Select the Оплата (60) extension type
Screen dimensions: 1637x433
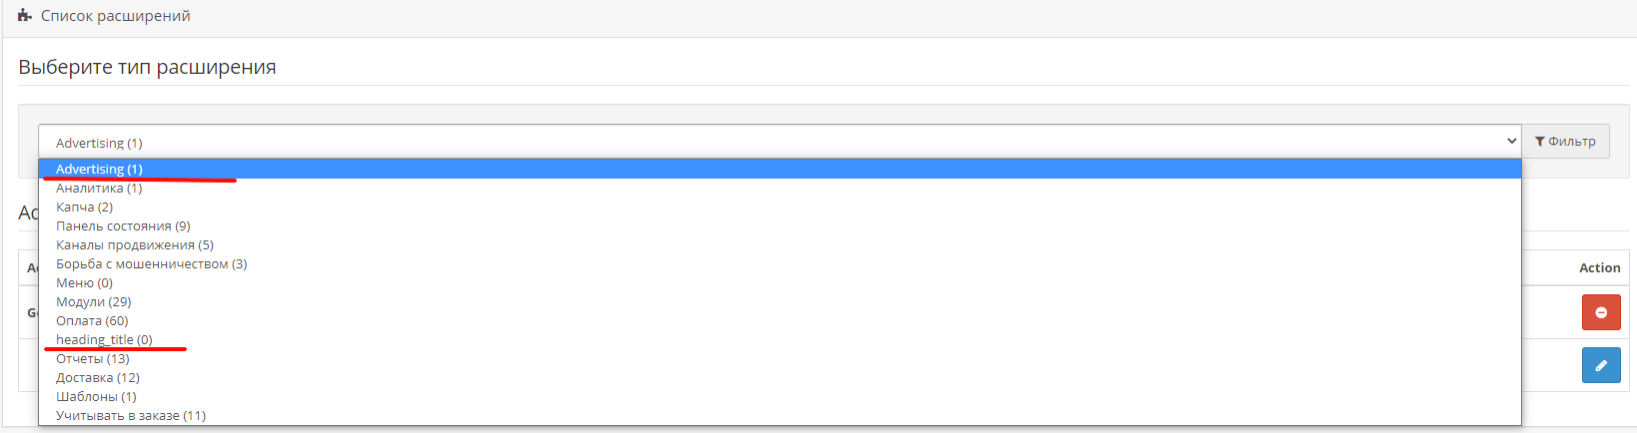pyautogui.click(x=780, y=321)
